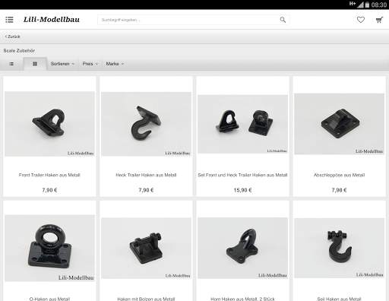Screen dimensions: 389x301
Task: Open the Preis filter dropdown
Action: pos(90,64)
